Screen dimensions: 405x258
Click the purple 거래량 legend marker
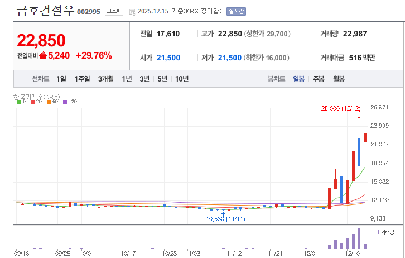pos(378,232)
